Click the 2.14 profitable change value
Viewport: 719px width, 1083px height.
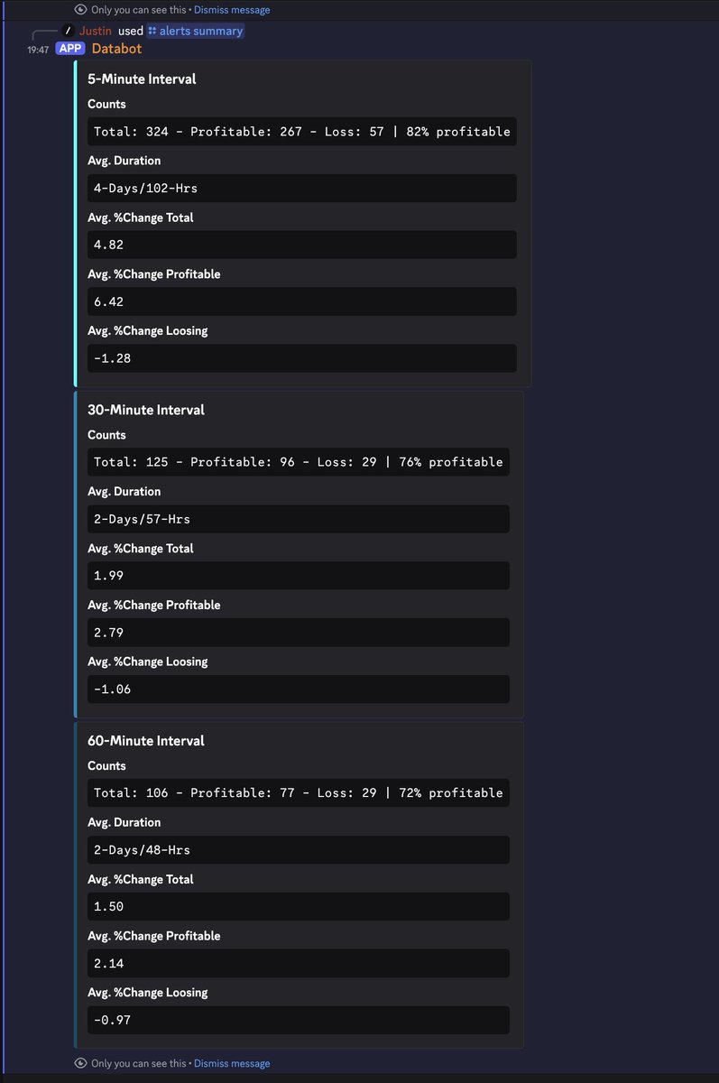tap(299, 964)
